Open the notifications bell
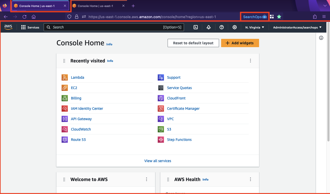 pyautogui.click(x=208, y=27)
